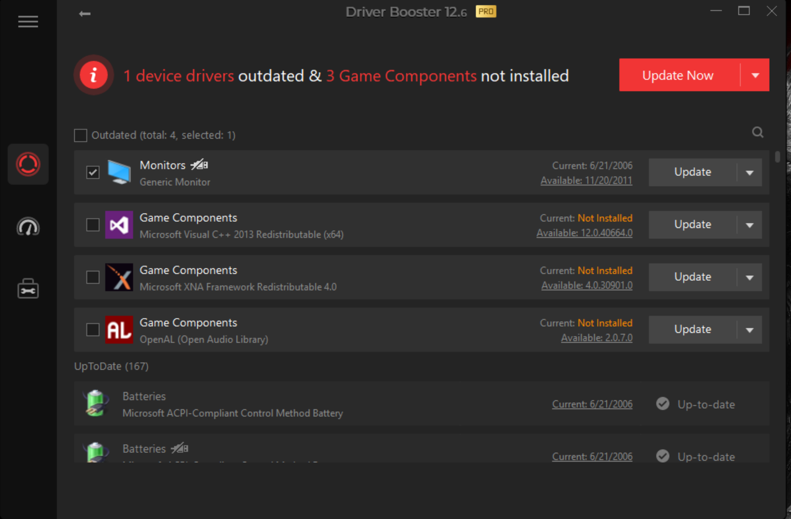Close the Driver Booster window

pos(771,11)
